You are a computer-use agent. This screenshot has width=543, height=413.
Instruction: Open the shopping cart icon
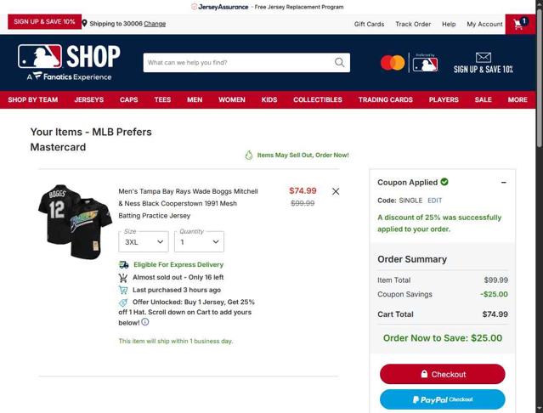click(x=520, y=24)
